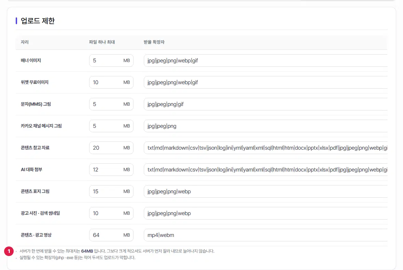Click the 파일 하나 최대 column header

[x=102, y=42]
